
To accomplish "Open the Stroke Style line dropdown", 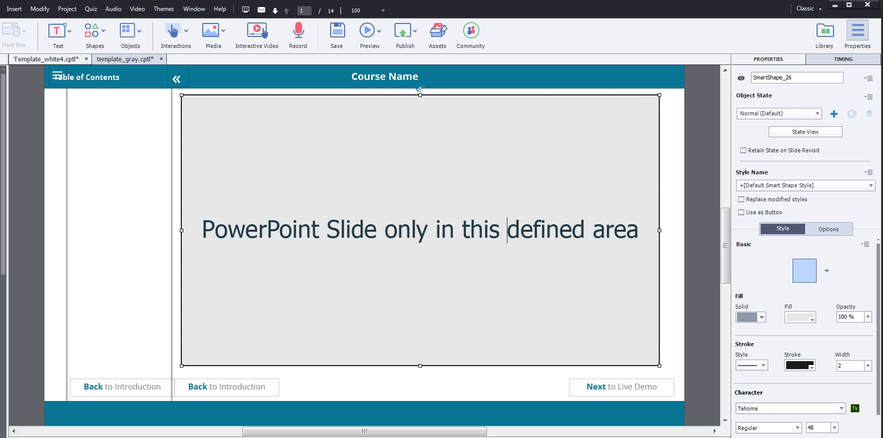I will pos(752,365).
